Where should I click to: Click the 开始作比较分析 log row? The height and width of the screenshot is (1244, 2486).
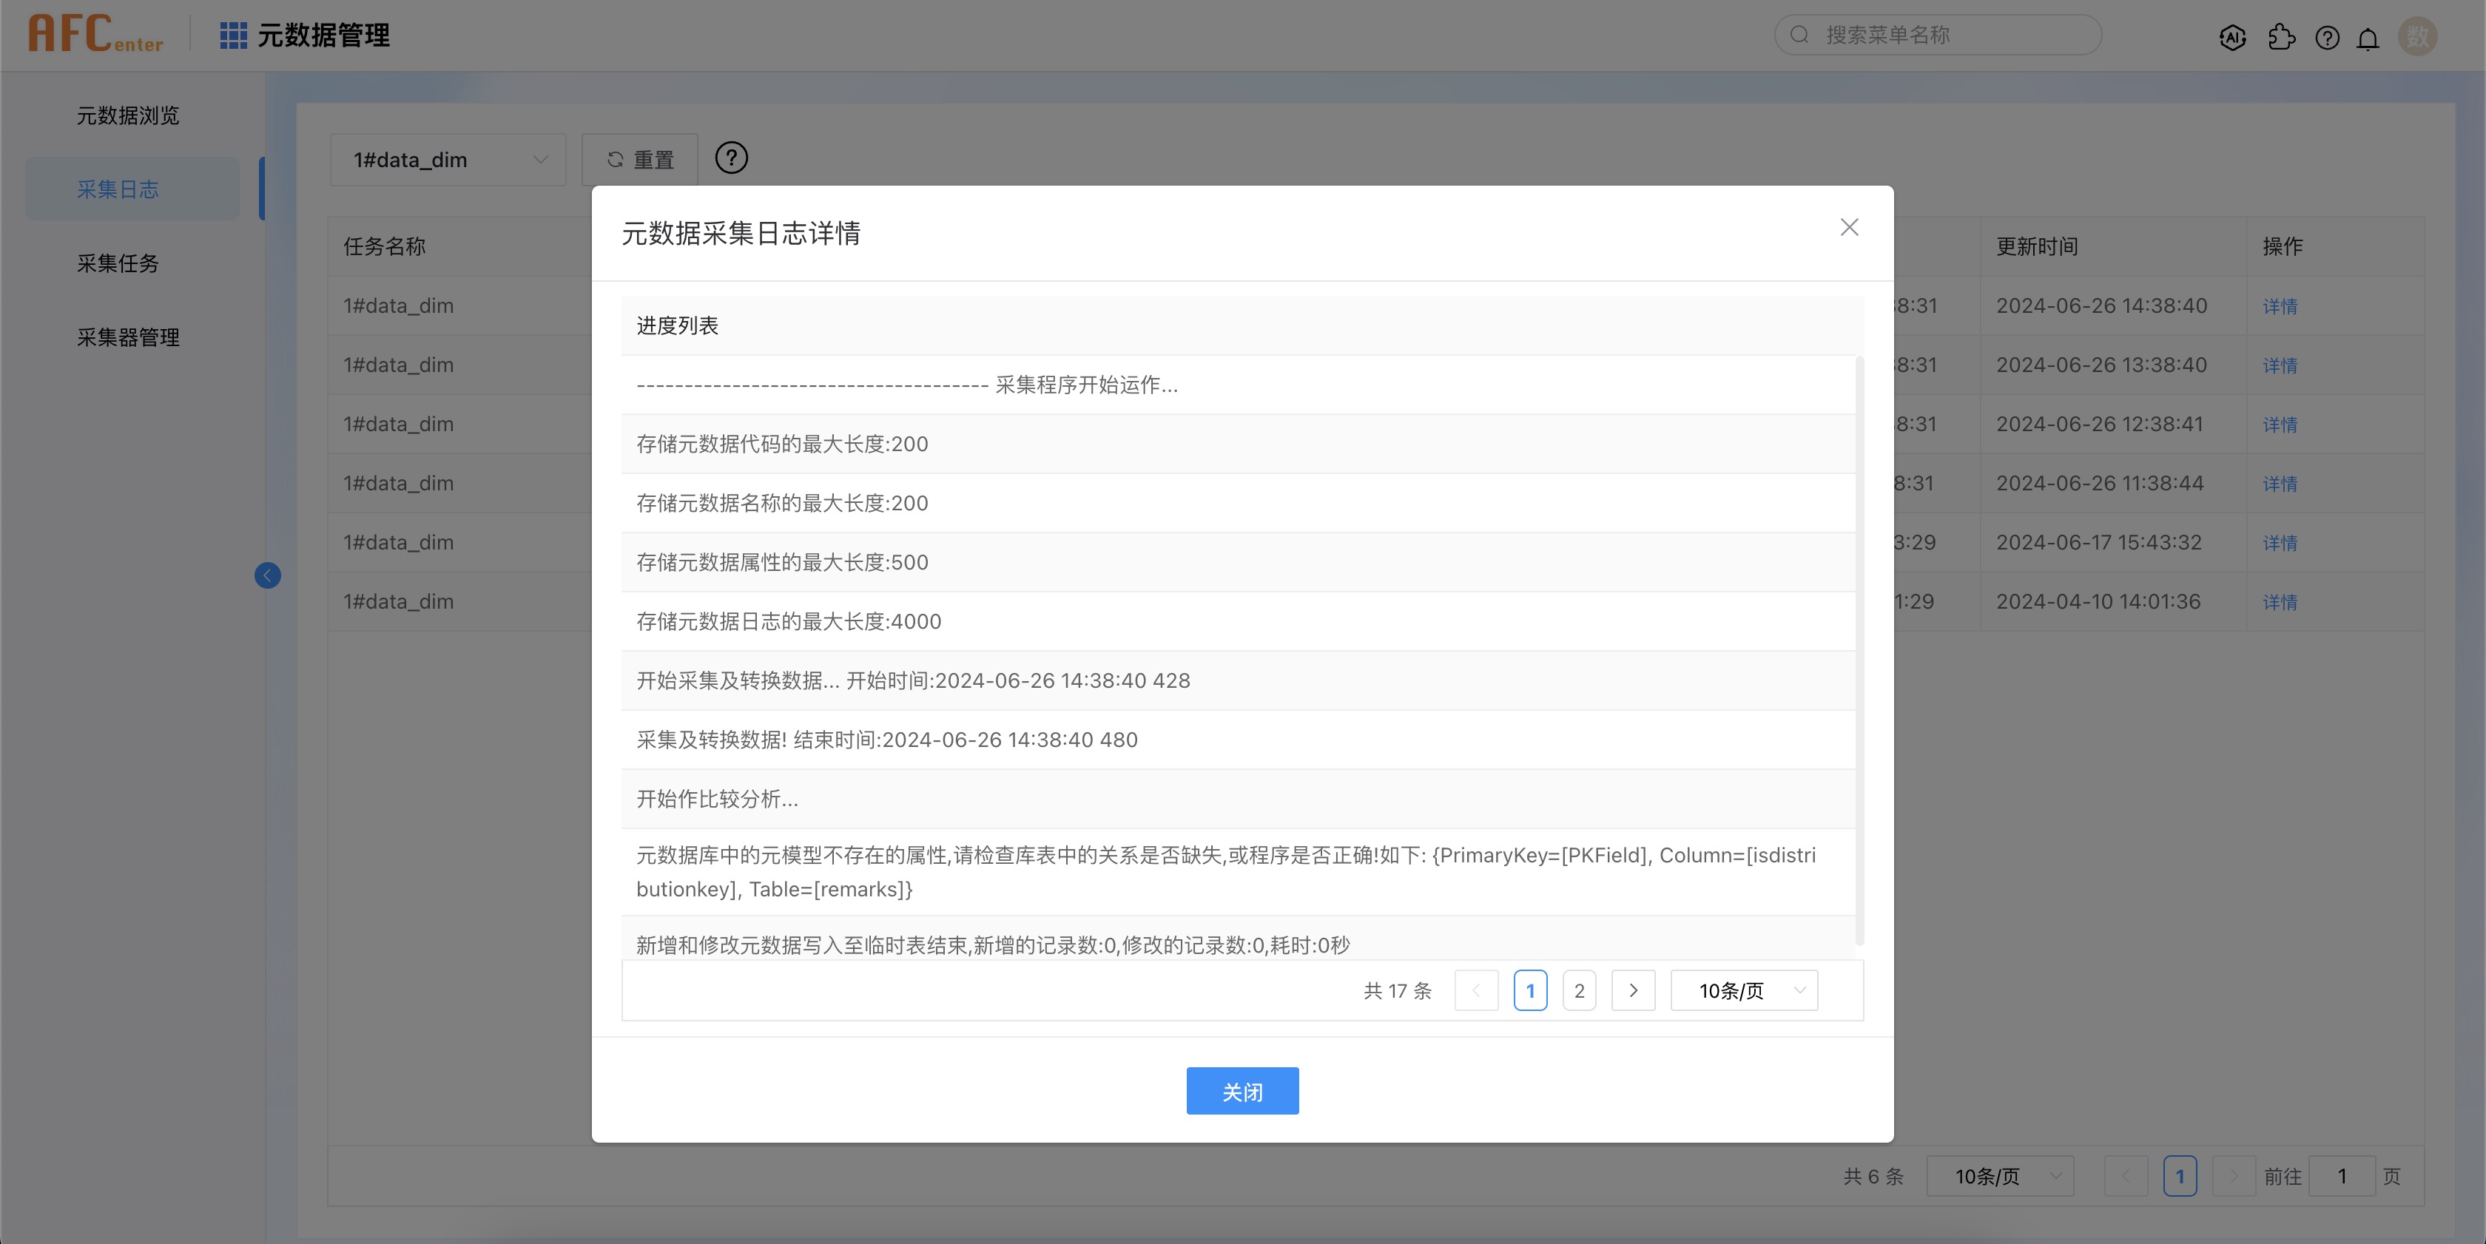(1238, 799)
